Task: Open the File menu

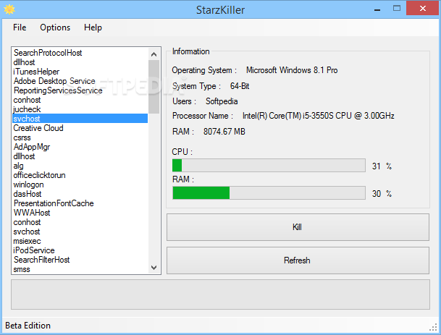Action: pos(20,27)
